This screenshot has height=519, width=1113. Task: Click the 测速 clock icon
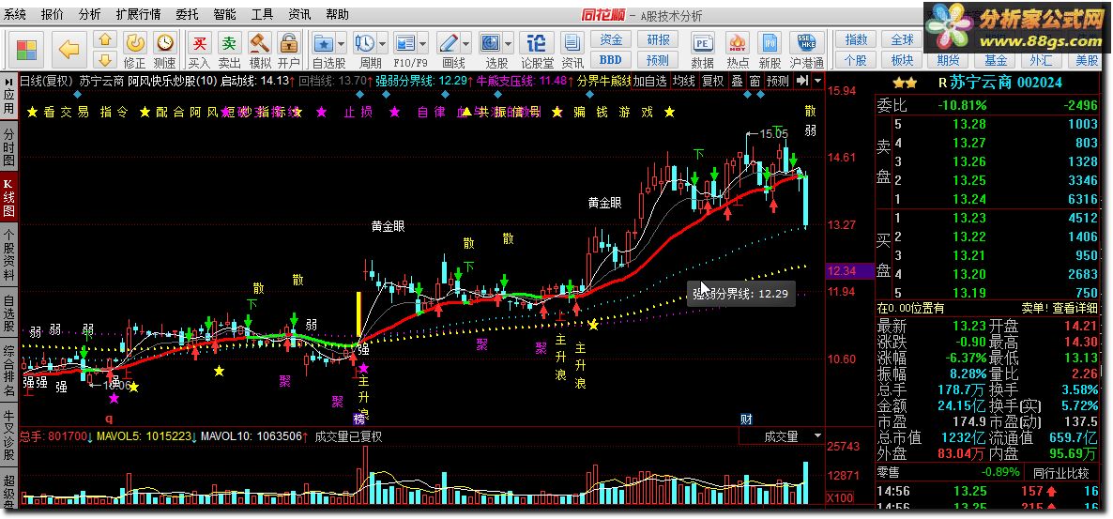point(164,43)
